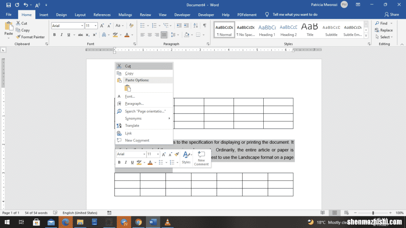
Task: Toggle Underline in the ribbon
Action: (x=69, y=35)
